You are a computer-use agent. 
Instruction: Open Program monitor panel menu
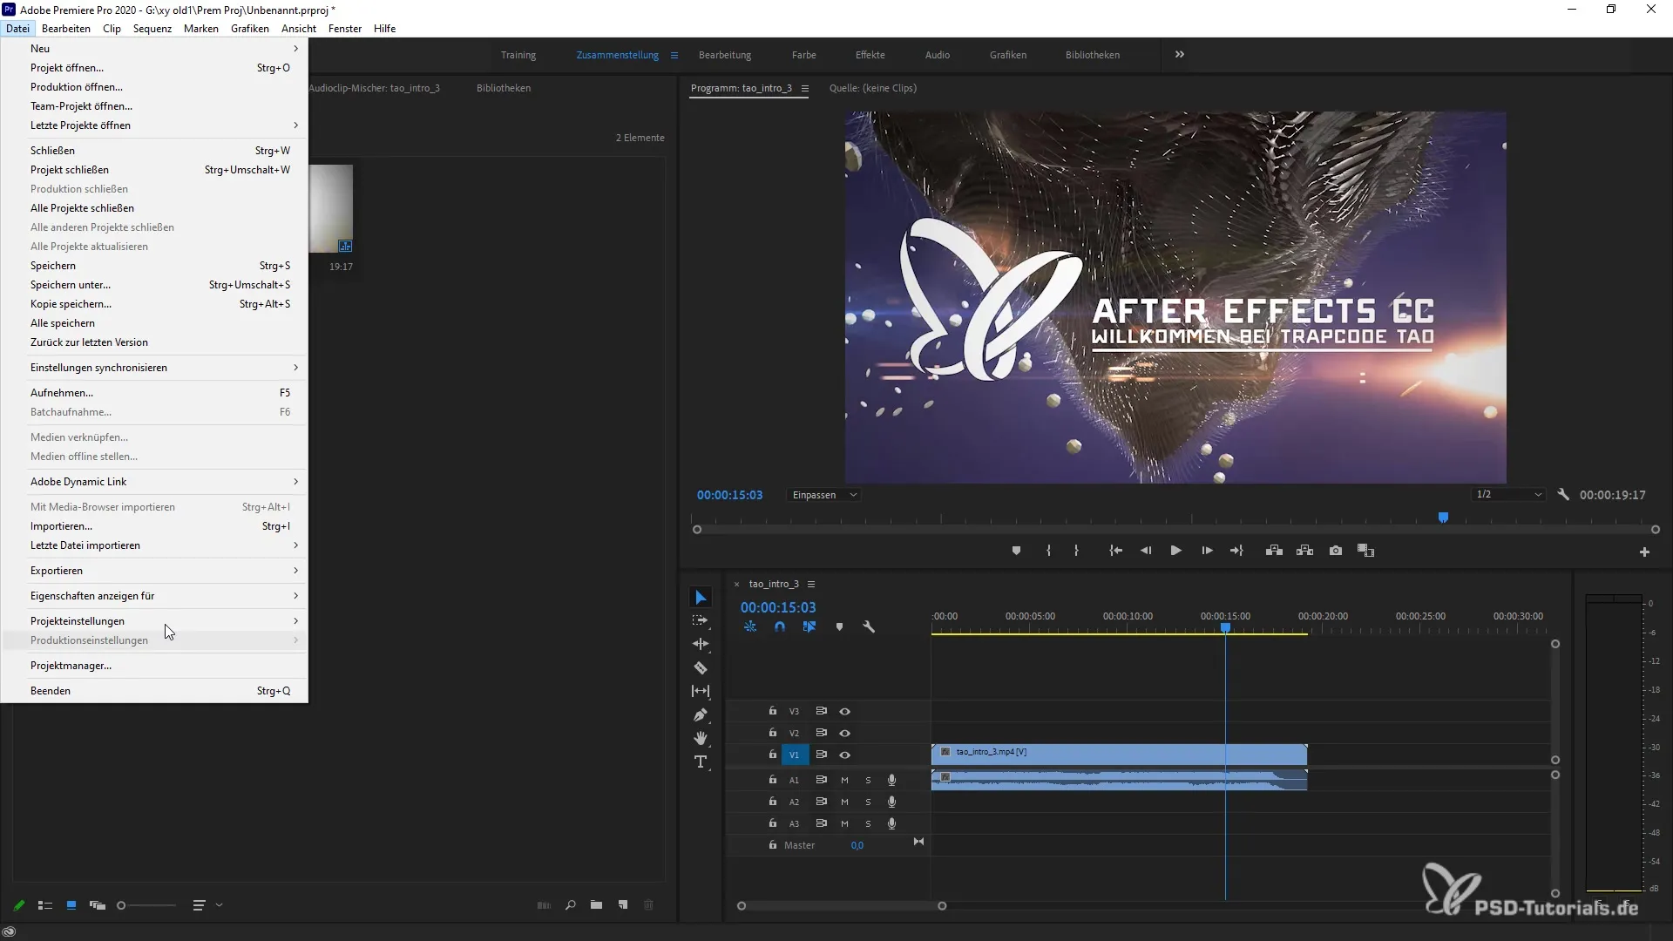coord(805,88)
